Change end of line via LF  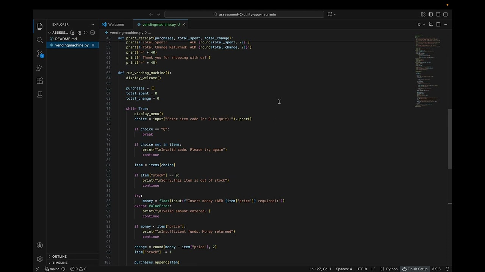(x=373, y=269)
